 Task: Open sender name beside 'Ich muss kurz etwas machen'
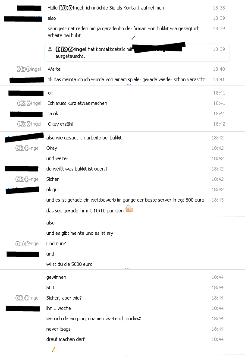(29, 103)
